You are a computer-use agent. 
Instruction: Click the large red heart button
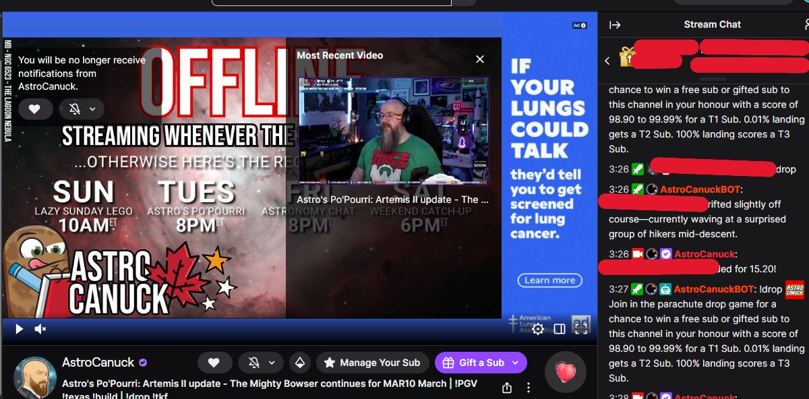pos(566,372)
